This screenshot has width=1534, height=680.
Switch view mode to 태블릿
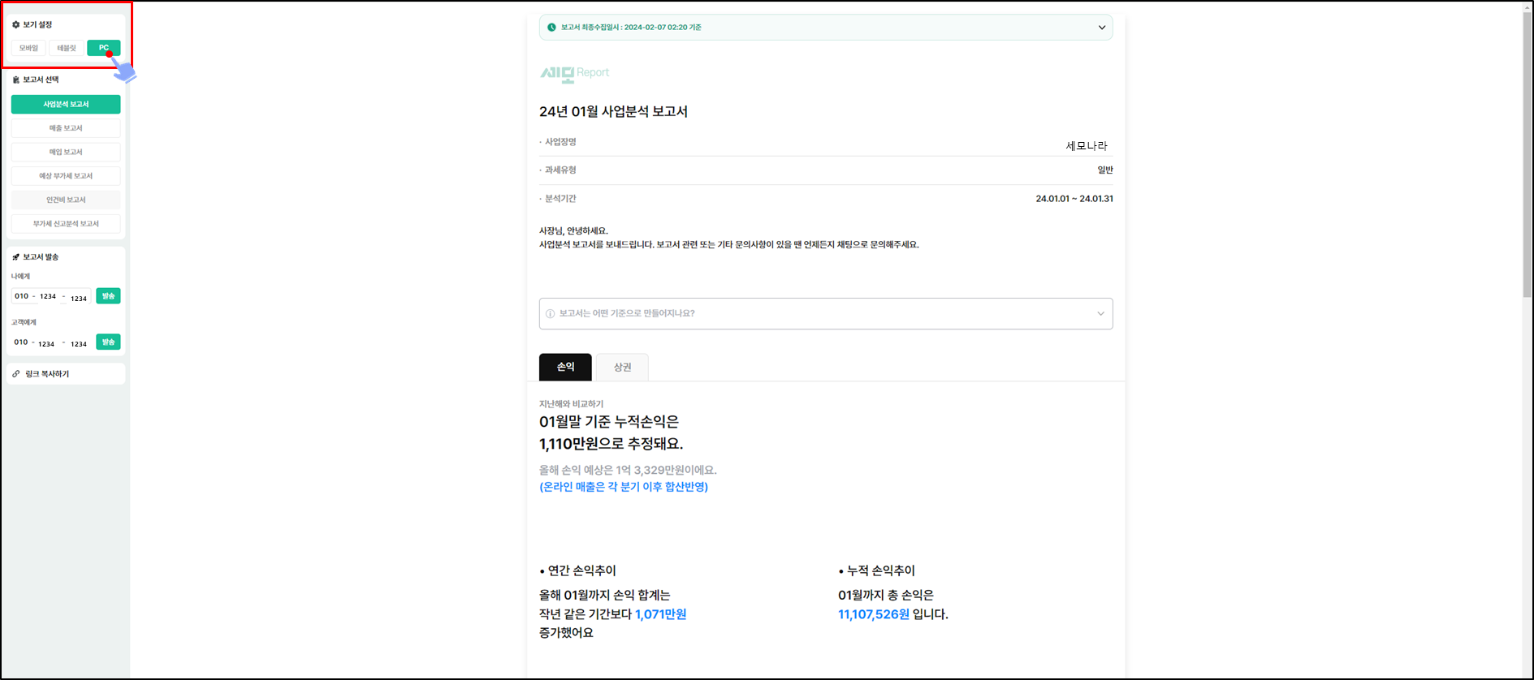point(67,48)
